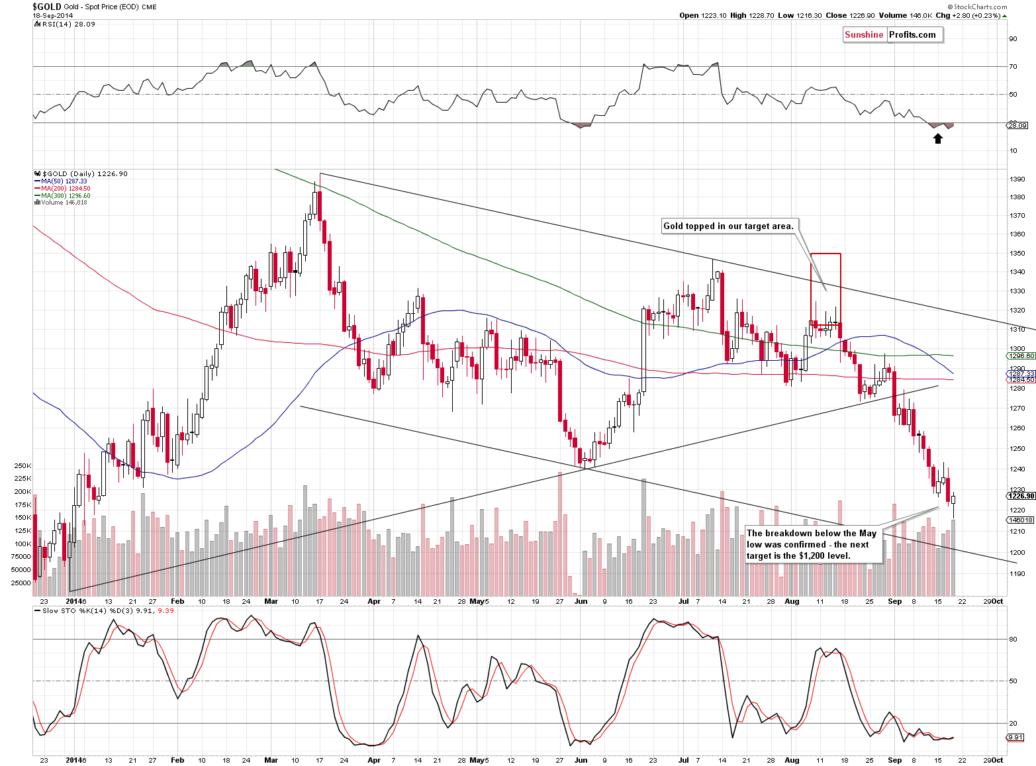Viewport: 1036px width, 766px height.
Task: Click the 1296.60 price-axis value tag
Action: click(1021, 356)
